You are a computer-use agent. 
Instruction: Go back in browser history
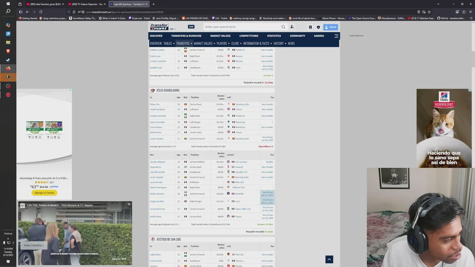click(x=27, y=12)
